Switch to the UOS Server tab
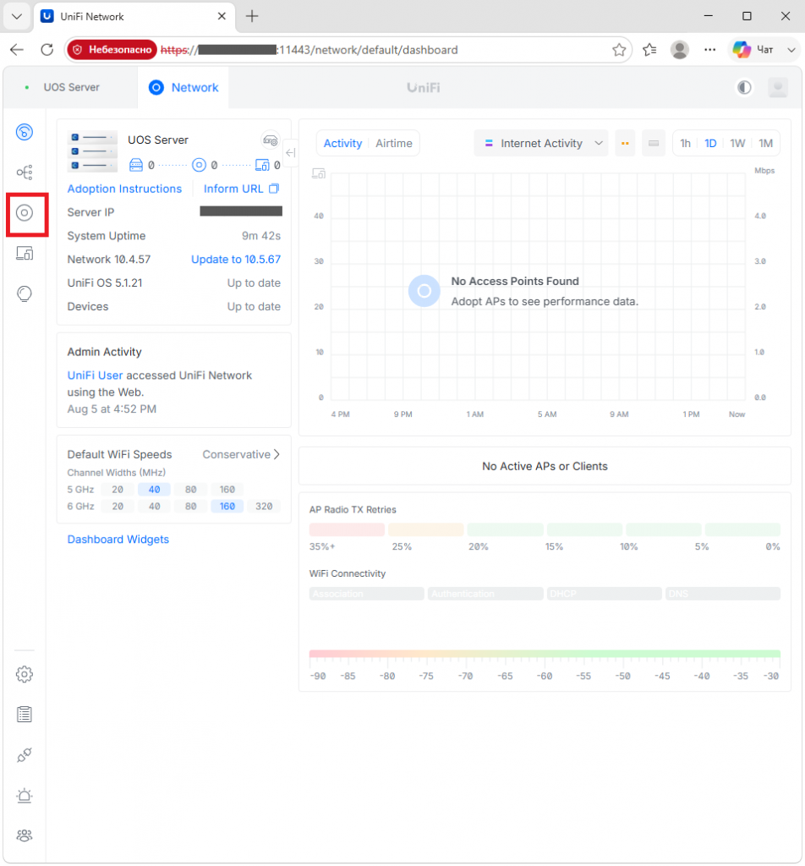 pyautogui.click(x=71, y=87)
